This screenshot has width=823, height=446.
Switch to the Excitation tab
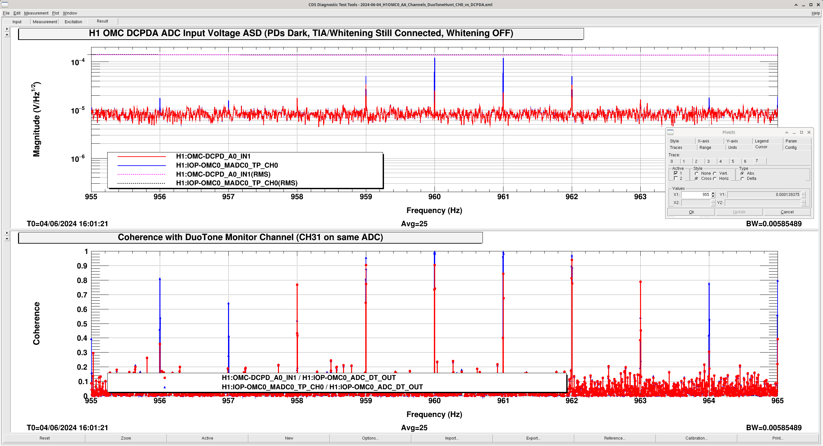coord(73,22)
